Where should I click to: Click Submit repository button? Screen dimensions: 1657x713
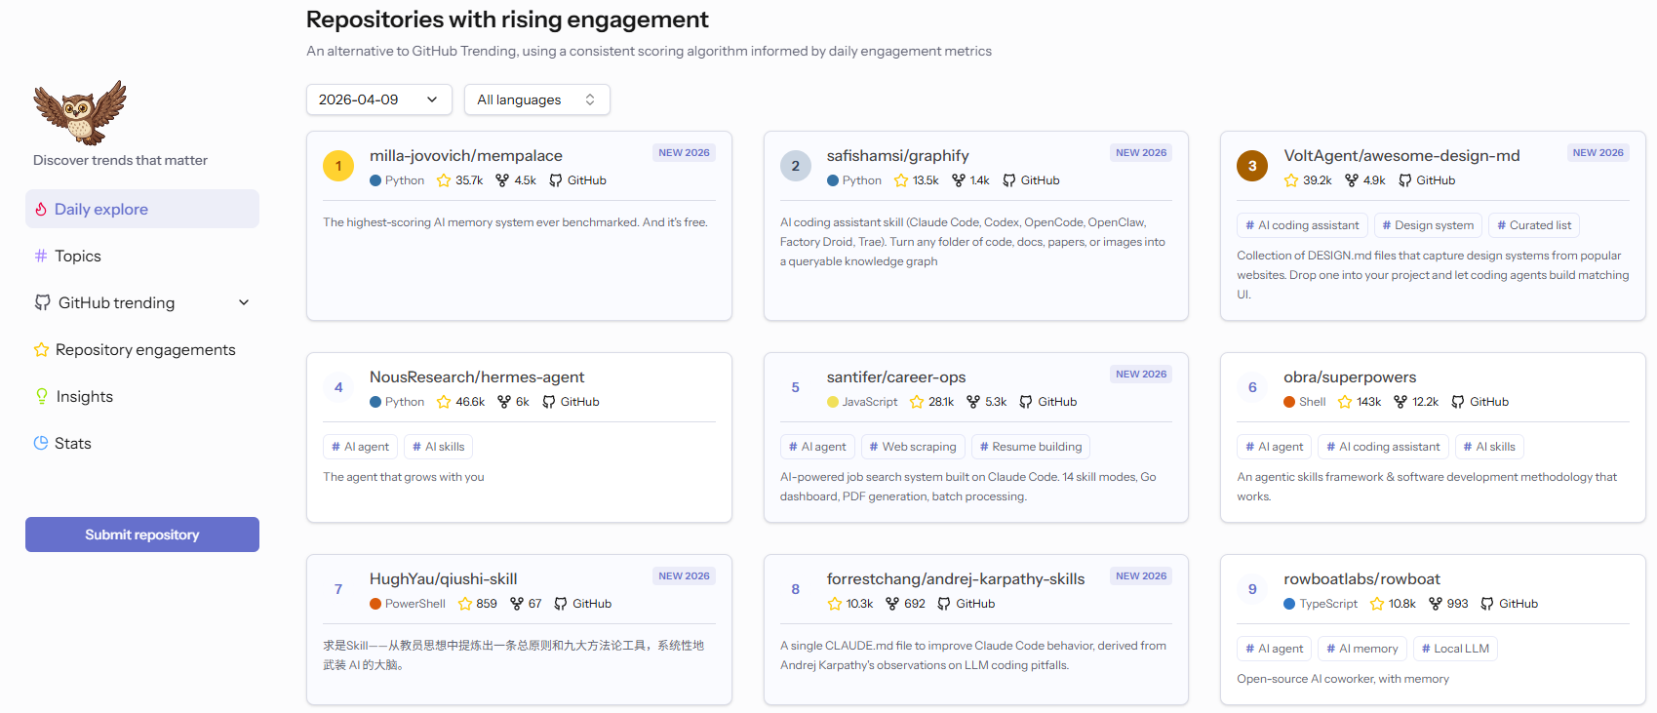click(x=142, y=535)
